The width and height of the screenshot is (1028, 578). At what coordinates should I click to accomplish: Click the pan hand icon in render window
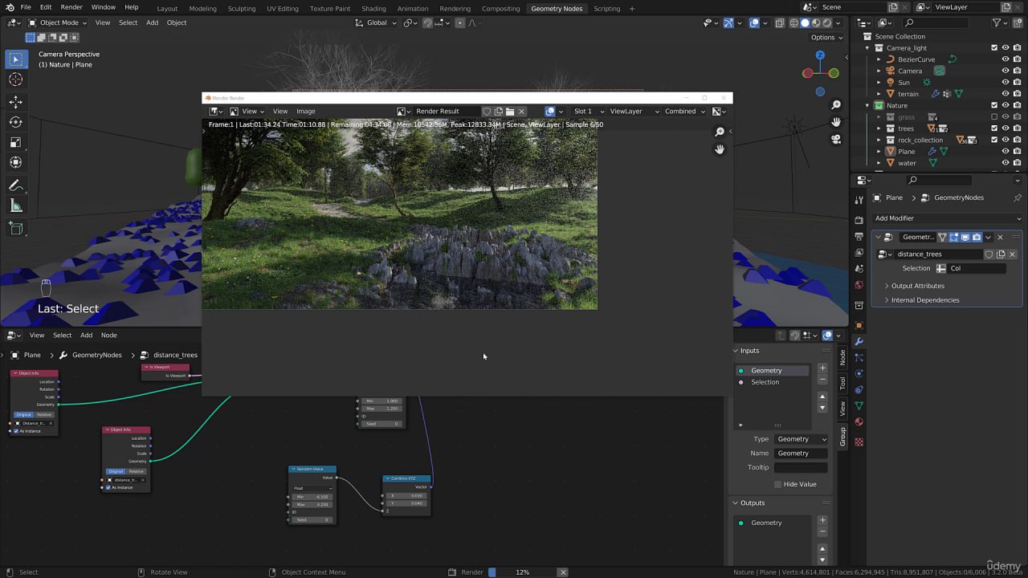[720, 149]
